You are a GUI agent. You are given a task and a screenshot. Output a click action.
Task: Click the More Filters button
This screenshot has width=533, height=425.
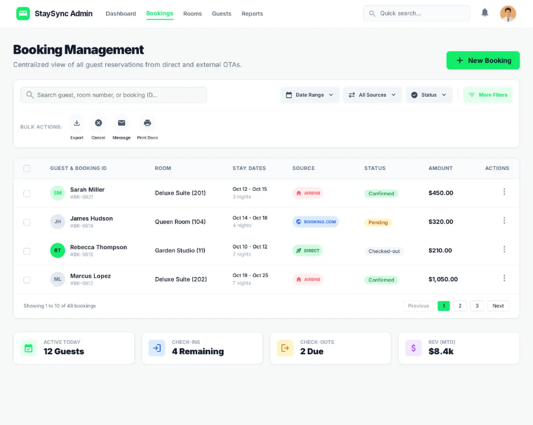click(488, 95)
